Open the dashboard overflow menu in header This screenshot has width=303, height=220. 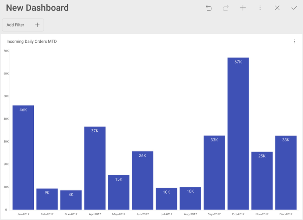pos(260,8)
